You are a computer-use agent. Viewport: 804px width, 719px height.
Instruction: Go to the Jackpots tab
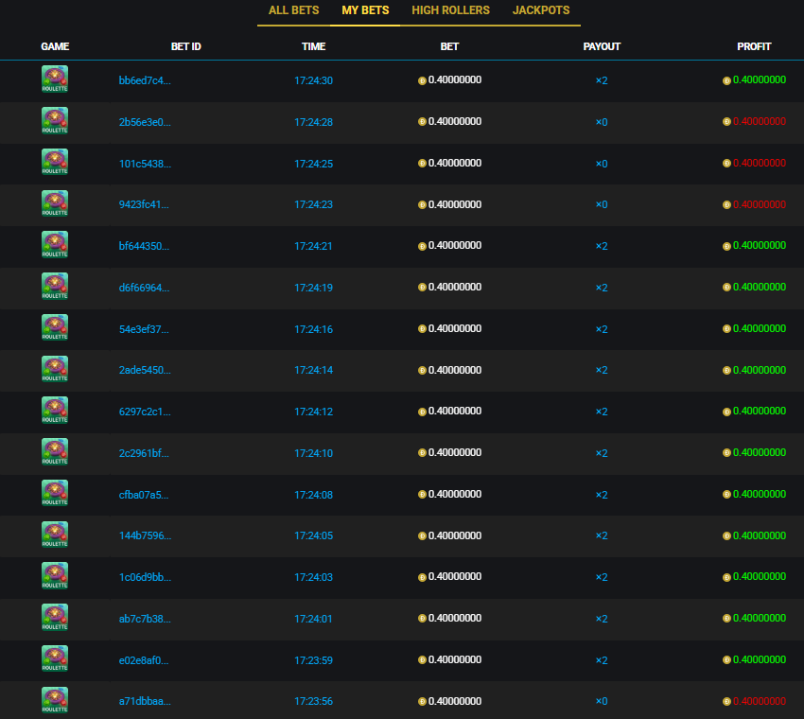tap(541, 10)
